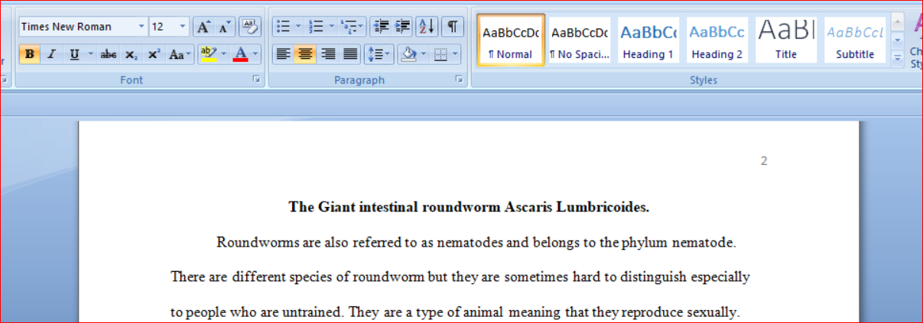Toggle Strikethrough formatting
Viewport: 923px width, 323px height.
point(109,54)
